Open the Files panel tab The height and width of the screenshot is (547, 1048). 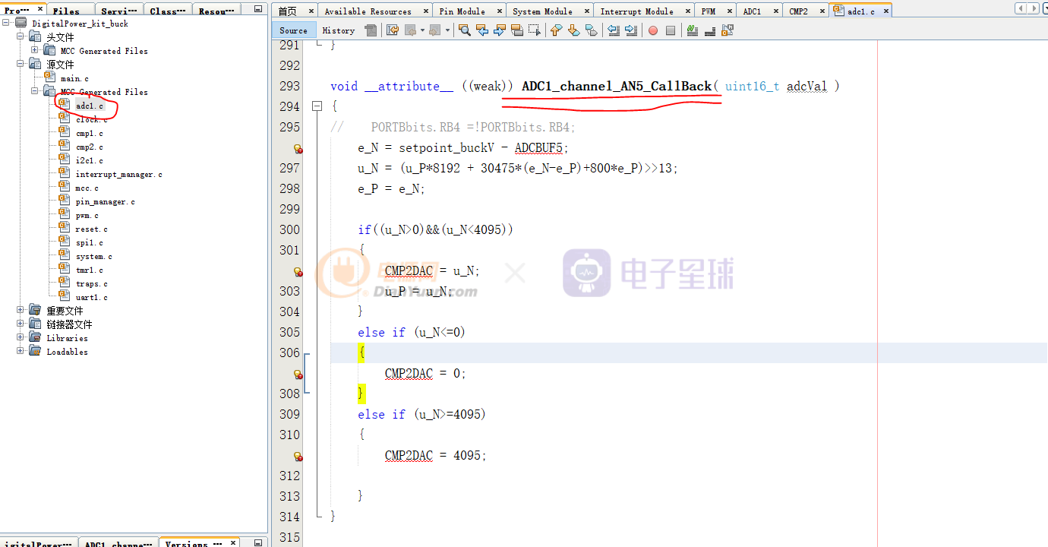click(x=66, y=11)
